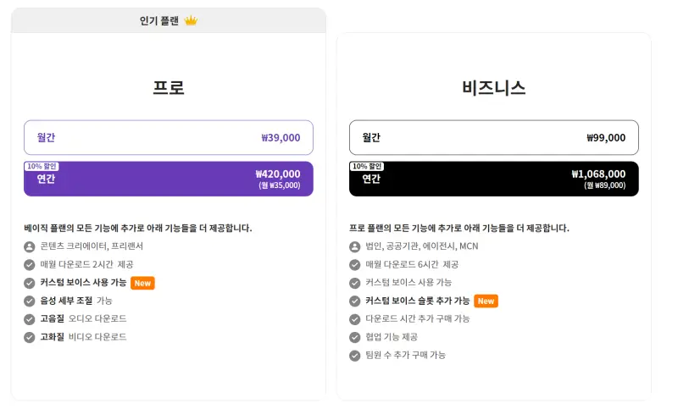Click the text 콘텐츠 크리에이터, 프리랜서

(x=92, y=246)
